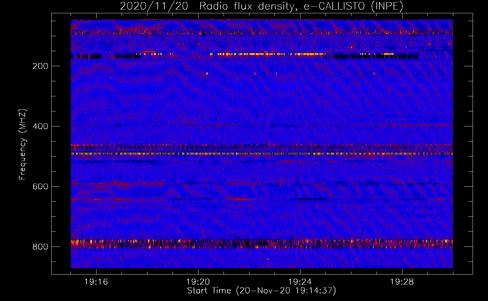The width and height of the screenshot is (488, 301).
Task: Click the "Frequency (MHZ)" axis label
Action: 23,144
